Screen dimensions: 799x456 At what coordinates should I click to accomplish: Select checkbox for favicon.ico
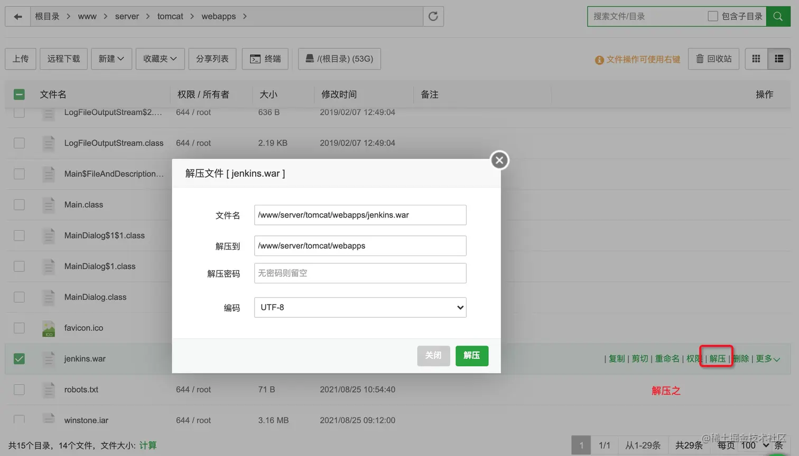click(19, 328)
